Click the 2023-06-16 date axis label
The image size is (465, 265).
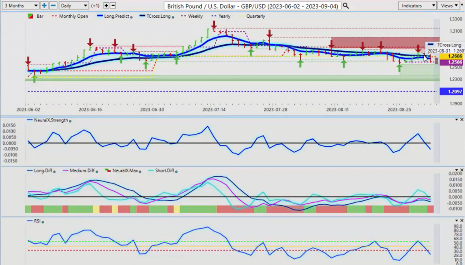pos(90,110)
